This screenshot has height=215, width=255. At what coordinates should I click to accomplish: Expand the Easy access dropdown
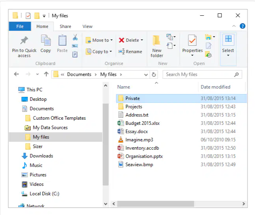[x=171, y=46]
